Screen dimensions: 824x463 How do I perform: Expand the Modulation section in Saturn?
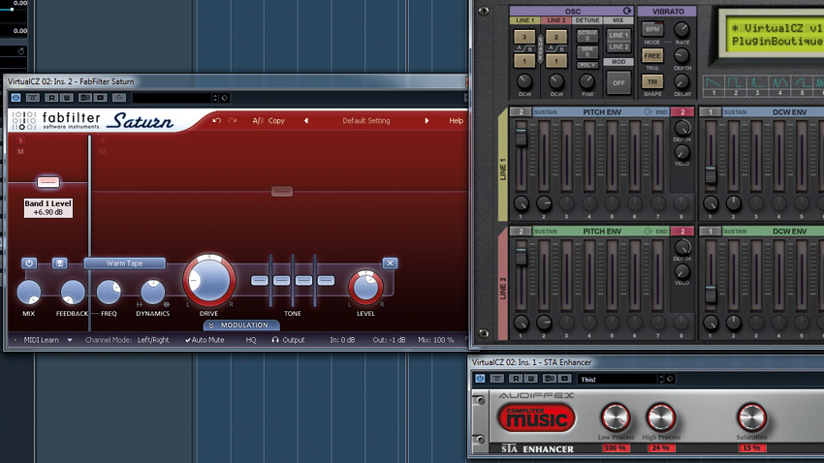pyautogui.click(x=241, y=325)
